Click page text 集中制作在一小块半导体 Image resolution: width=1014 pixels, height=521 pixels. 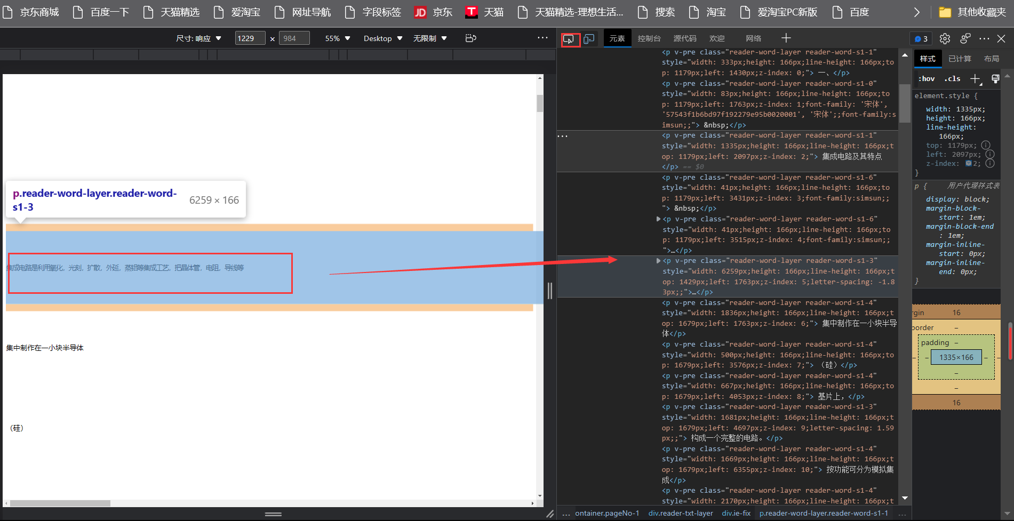(45, 348)
